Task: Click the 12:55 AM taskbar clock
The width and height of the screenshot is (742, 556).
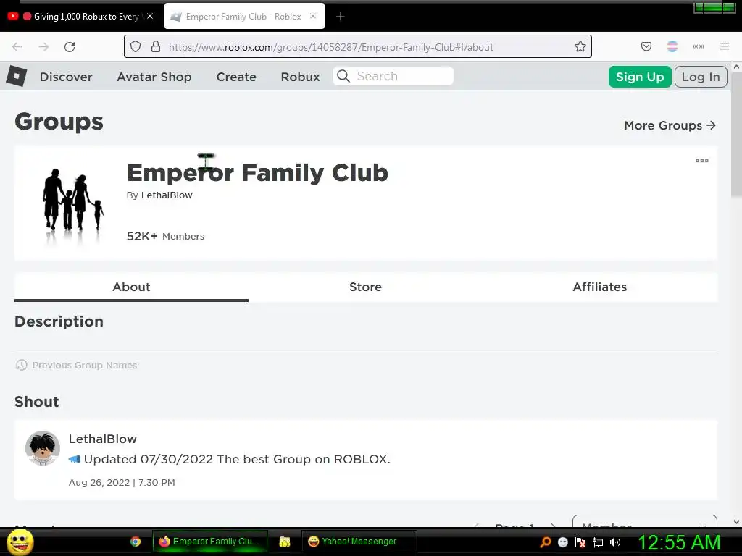Action: (x=679, y=542)
